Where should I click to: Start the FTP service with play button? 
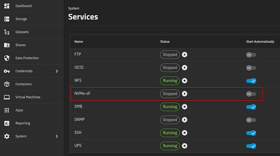pyautogui.click(x=185, y=55)
